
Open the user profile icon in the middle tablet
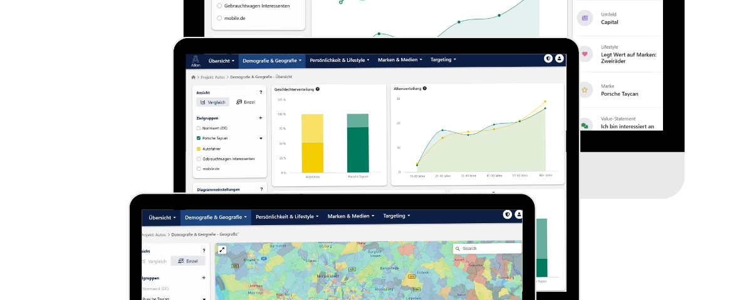(x=560, y=59)
